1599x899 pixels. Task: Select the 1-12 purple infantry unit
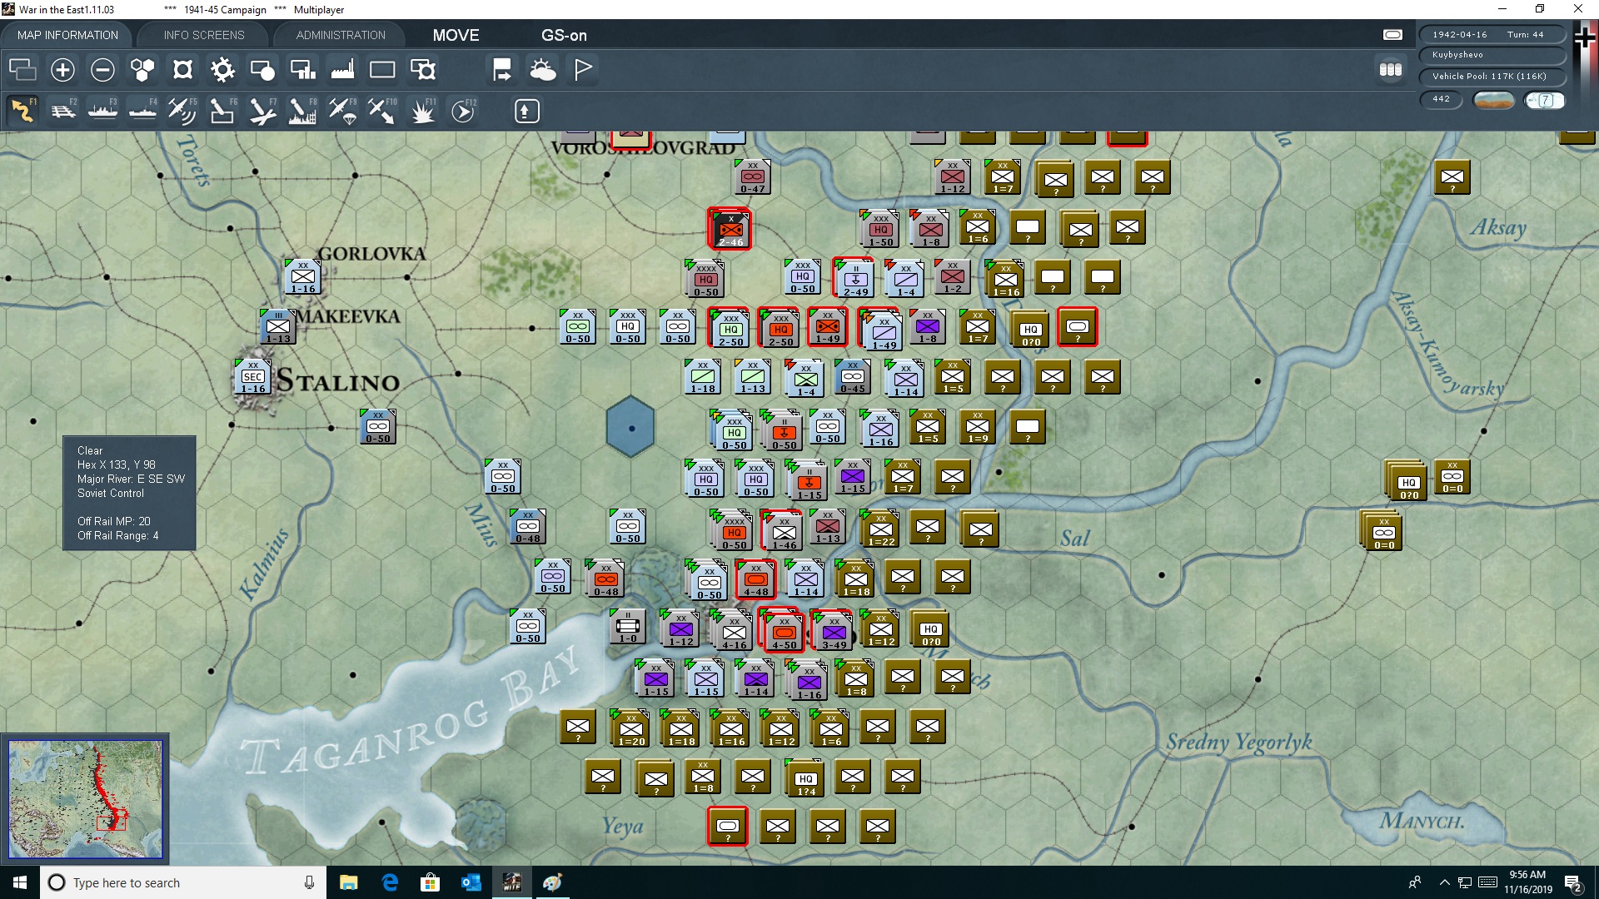(x=680, y=629)
